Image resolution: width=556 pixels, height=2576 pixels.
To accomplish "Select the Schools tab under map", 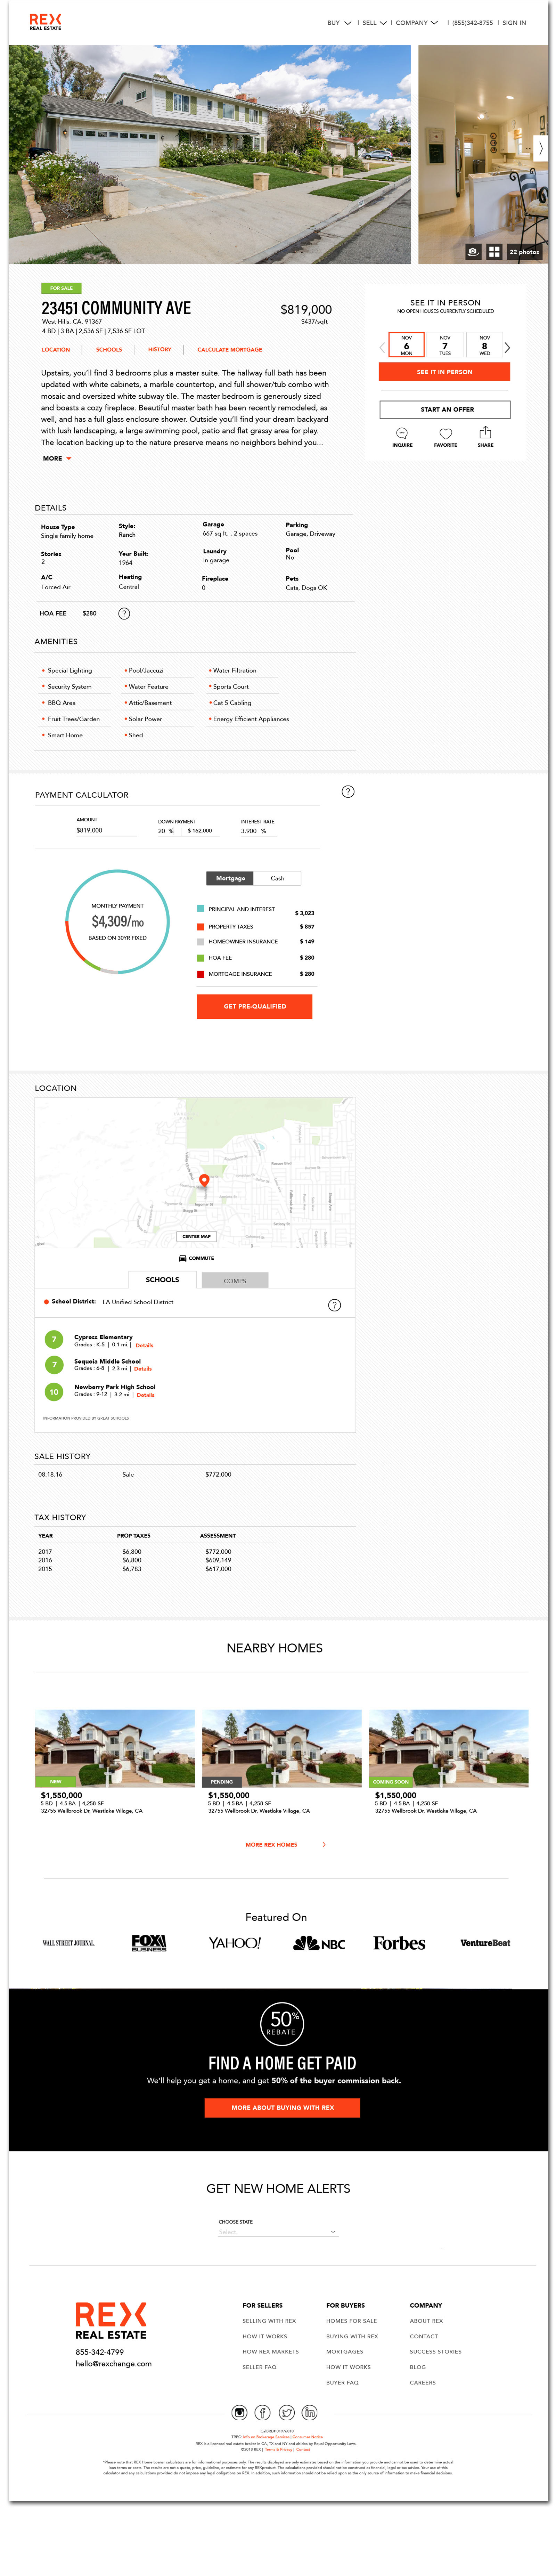I will [x=162, y=1280].
